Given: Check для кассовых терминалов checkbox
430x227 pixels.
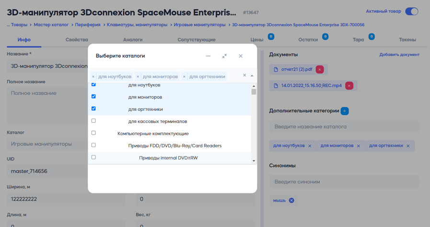Looking at the screenshot, I should pos(93,120).
